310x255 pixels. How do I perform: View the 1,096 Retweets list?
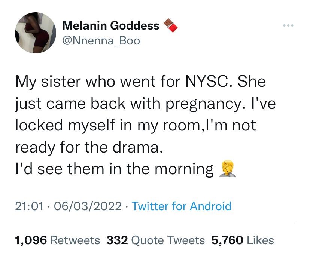[57, 240]
